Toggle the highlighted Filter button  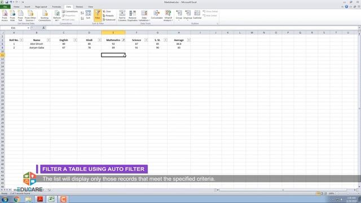pyautogui.click(x=98, y=15)
